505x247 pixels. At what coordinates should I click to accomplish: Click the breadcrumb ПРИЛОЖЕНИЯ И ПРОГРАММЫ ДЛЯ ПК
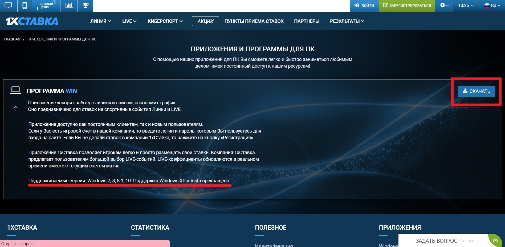point(62,39)
